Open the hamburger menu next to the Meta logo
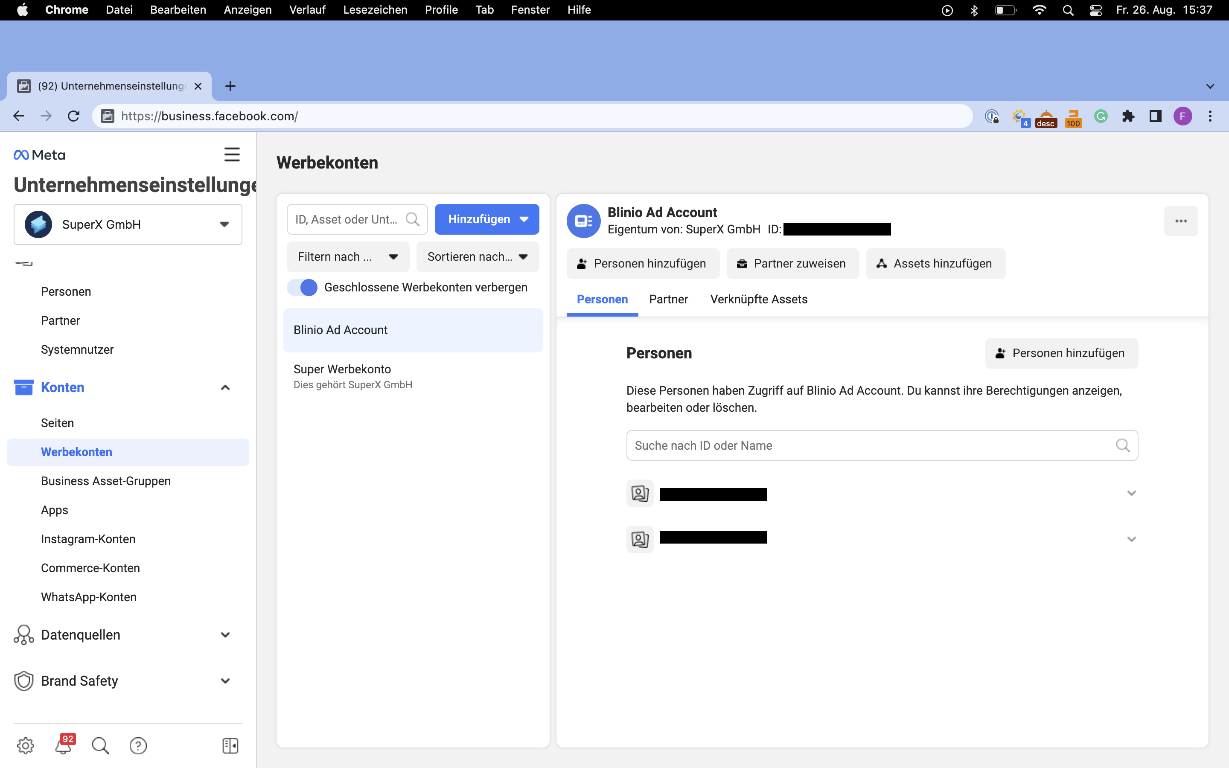This screenshot has width=1229, height=768. 232,154
